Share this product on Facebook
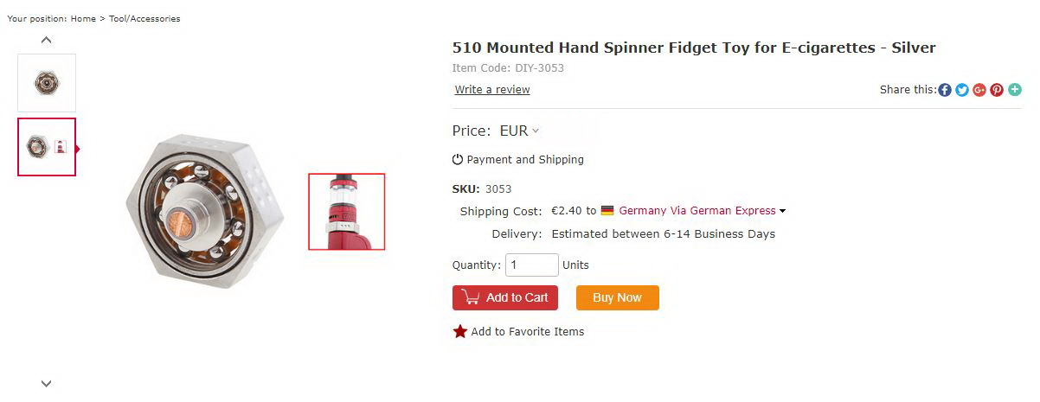 [945, 90]
